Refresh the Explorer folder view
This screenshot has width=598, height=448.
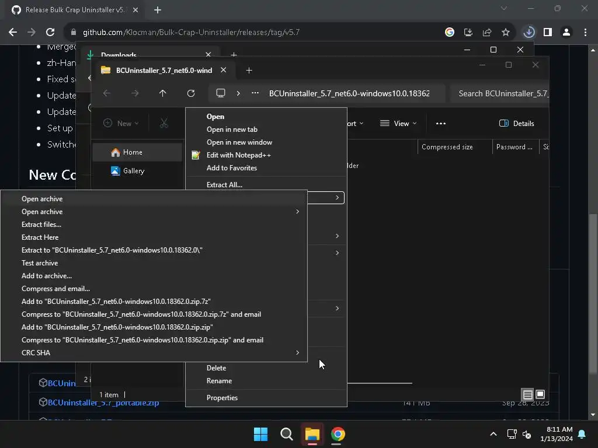click(x=191, y=93)
